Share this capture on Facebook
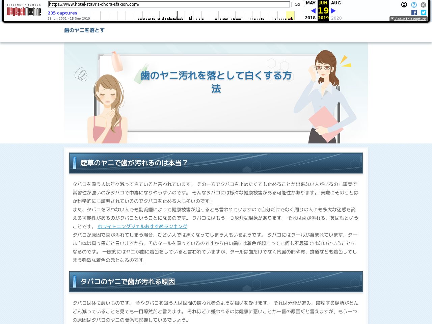This screenshot has width=432, height=324. point(414,12)
